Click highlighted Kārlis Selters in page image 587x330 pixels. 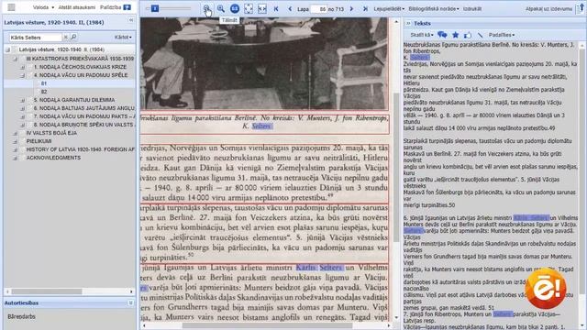coord(319,268)
